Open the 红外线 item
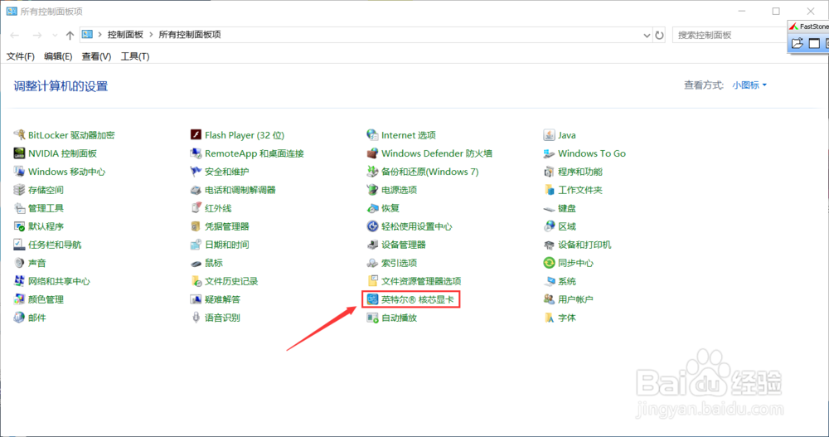The height and width of the screenshot is (437, 829). [211, 208]
